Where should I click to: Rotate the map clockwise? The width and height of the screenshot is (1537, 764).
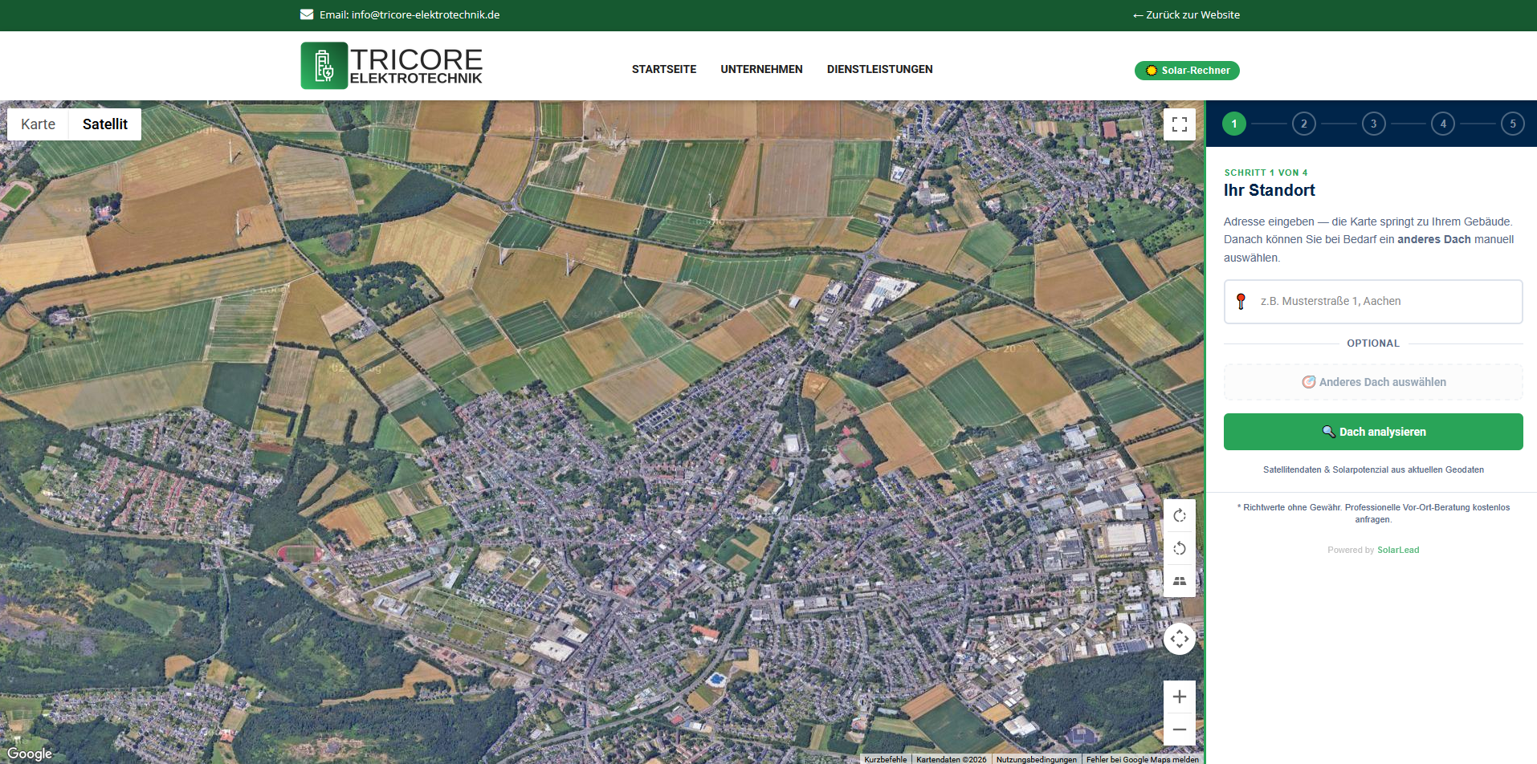(x=1179, y=516)
